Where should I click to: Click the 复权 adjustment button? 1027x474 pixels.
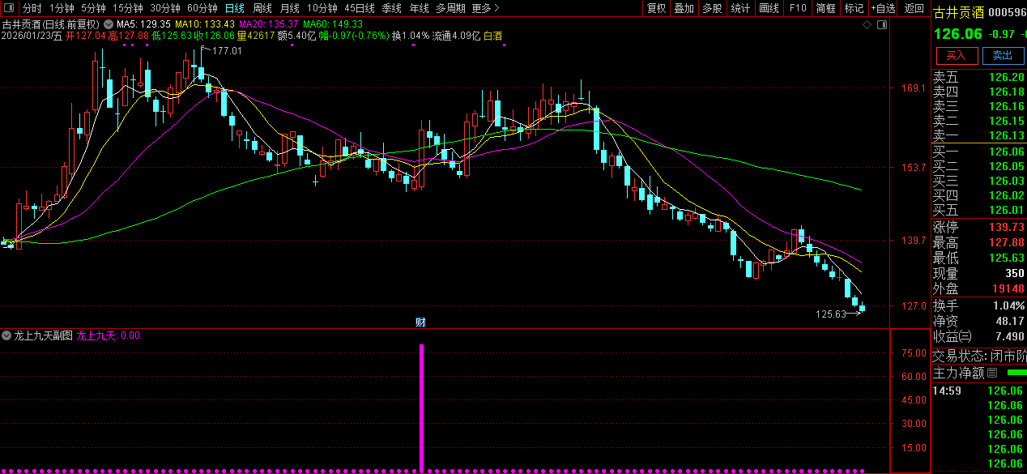[x=656, y=8]
